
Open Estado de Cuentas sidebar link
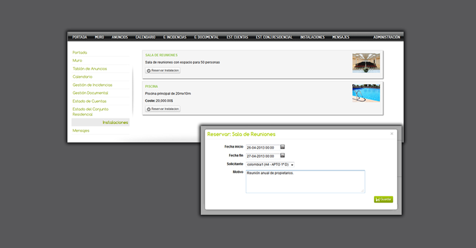tap(90, 101)
